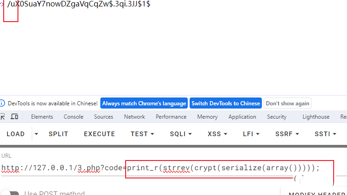Click the LOAD button in HackBar
The height and width of the screenshot is (195, 347).
[x=16, y=134]
